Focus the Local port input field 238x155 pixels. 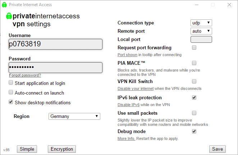(x=201, y=40)
